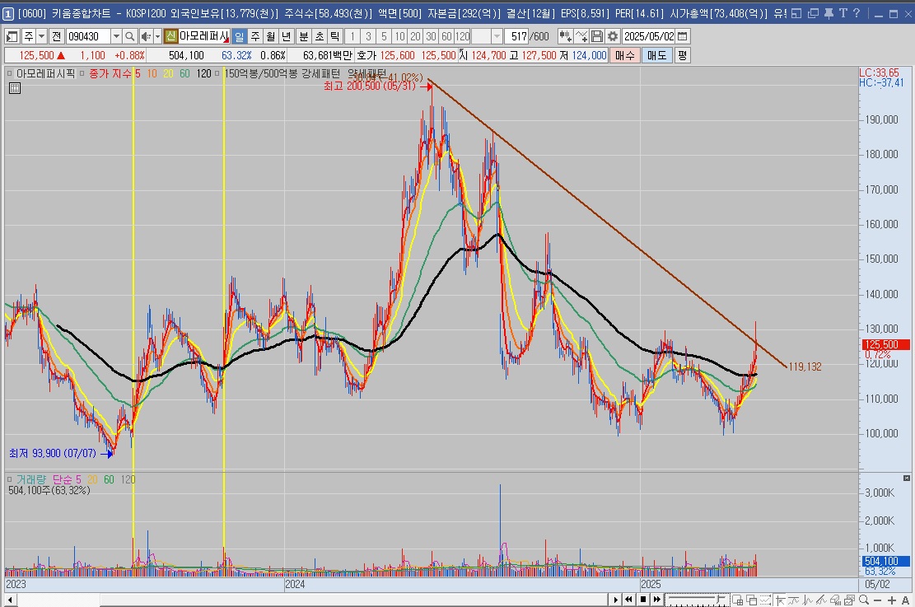
Task: Collapse the volume pane corner button
Action: click(906, 478)
